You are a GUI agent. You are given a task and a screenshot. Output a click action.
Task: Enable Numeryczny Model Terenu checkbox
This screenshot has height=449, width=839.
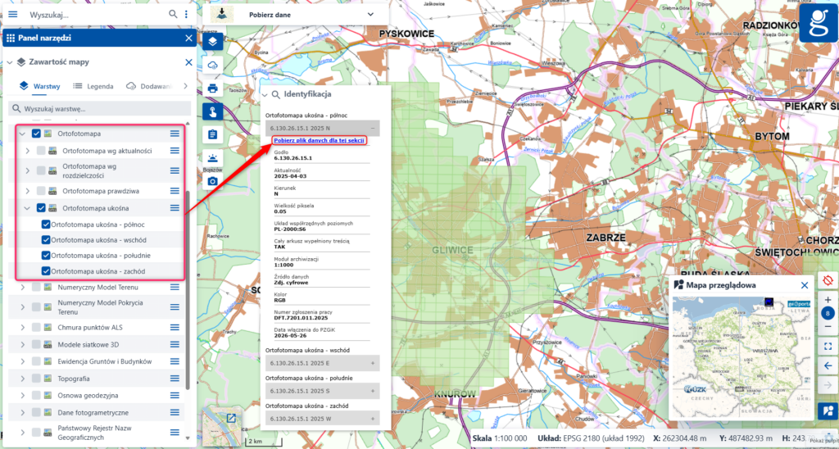click(x=36, y=287)
